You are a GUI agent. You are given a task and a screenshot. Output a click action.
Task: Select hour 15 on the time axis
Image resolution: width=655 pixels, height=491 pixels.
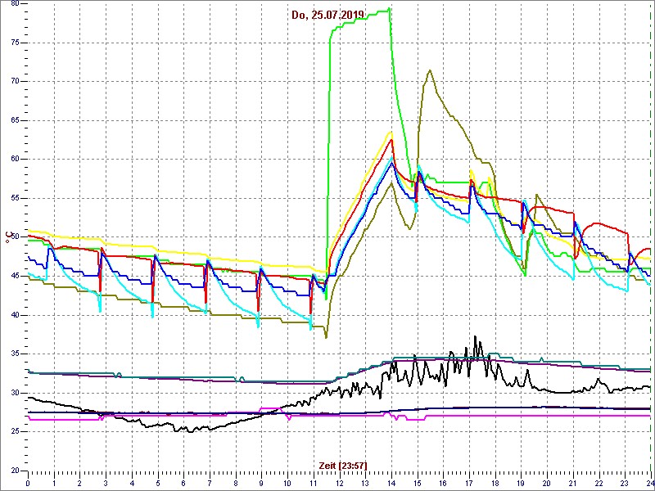click(x=417, y=483)
